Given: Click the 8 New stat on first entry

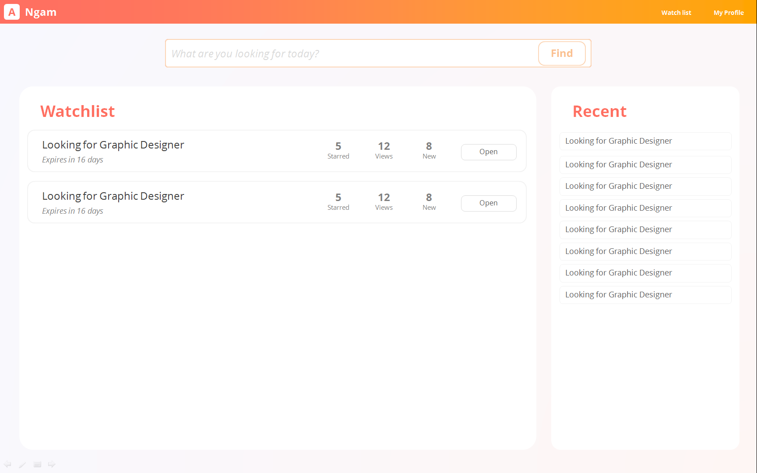Looking at the screenshot, I should pos(429,150).
